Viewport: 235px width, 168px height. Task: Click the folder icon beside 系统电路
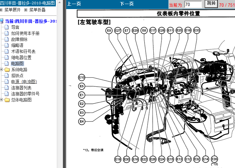7,70
